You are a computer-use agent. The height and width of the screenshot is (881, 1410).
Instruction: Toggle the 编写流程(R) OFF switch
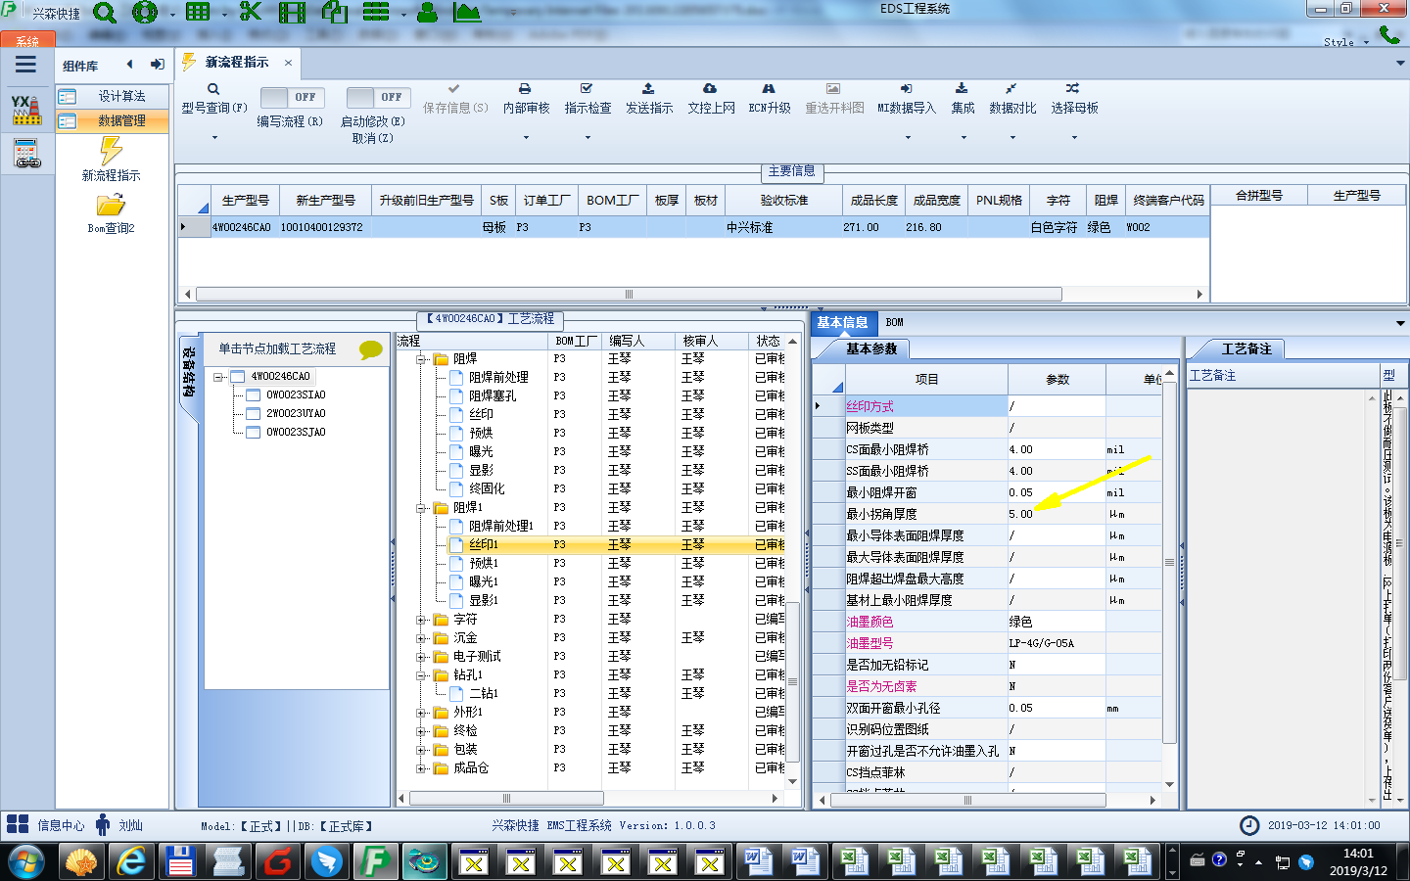294,97
